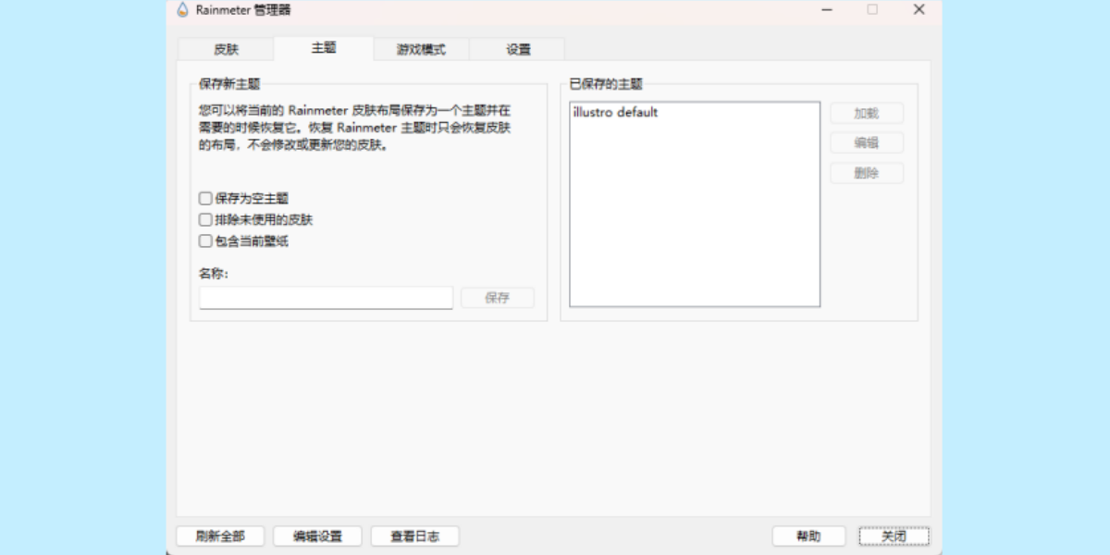Focus the 名称 text input field
The width and height of the screenshot is (1110, 555).
[326, 298]
